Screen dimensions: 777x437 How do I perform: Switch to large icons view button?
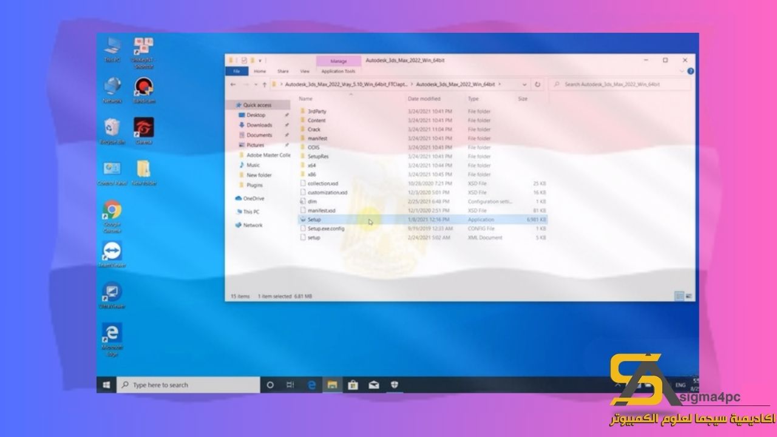click(x=689, y=296)
